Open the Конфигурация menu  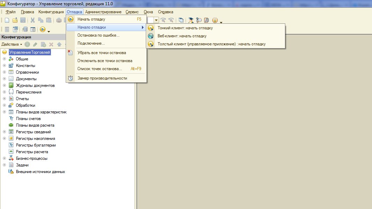[51, 12]
